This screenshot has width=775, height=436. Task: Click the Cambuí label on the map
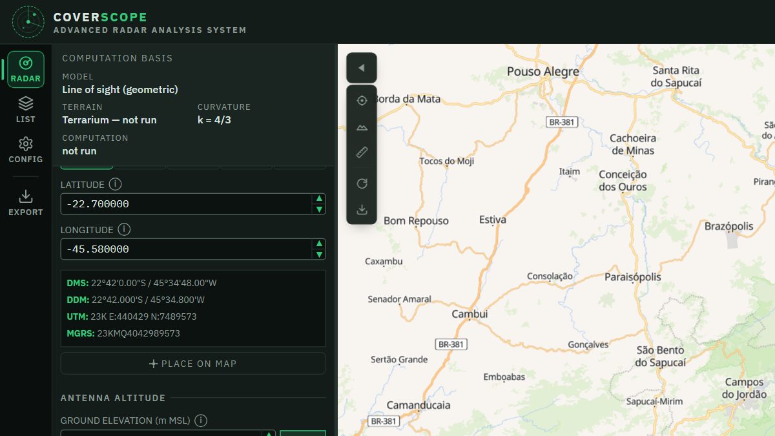pyautogui.click(x=470, y=314)
